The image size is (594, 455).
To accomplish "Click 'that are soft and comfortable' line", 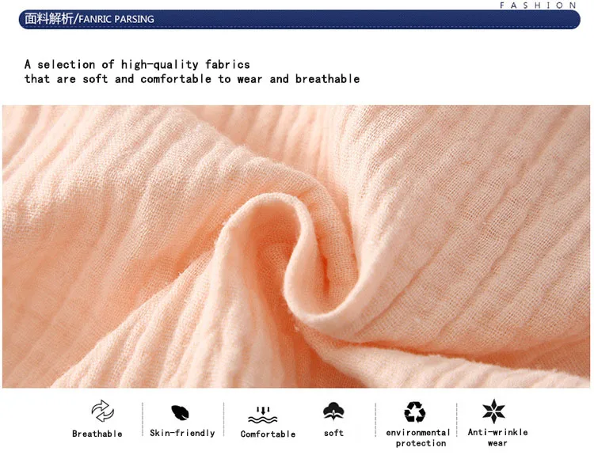I will [192, 79].
